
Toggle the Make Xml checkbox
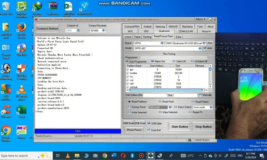tap(152, 61)
